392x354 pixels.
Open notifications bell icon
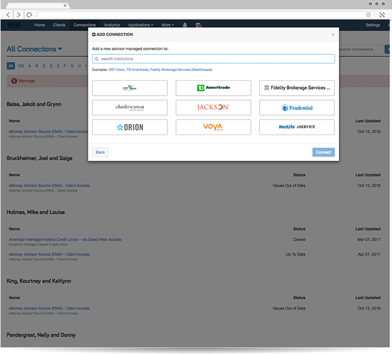tap(185, 25)
